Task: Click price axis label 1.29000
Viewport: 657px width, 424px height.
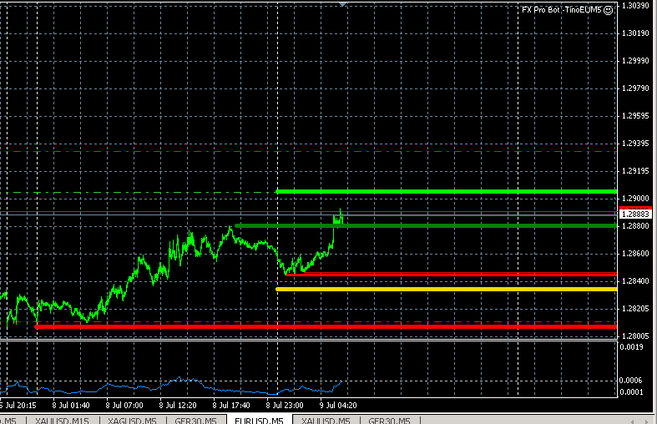Action: click(x=635, y=198)
